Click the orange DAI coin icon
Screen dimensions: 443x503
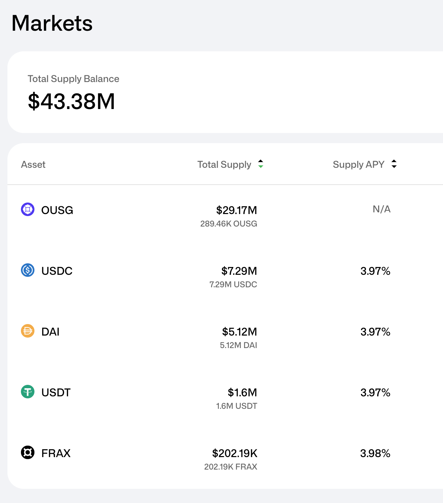click(28, 331)
